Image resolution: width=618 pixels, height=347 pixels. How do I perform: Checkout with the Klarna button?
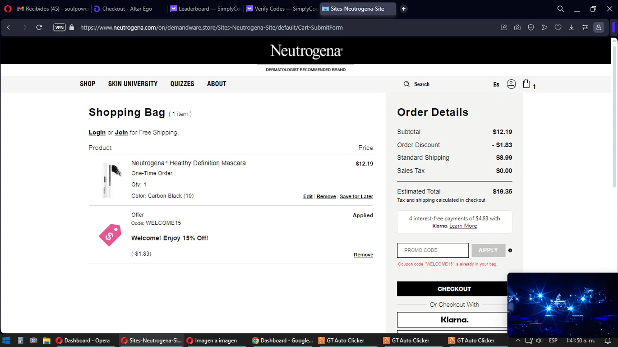[x=454, y=320]
